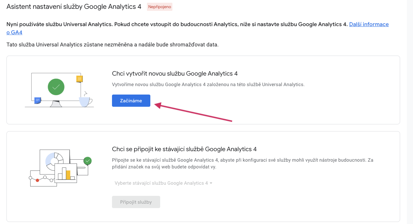The image size is (413, 224).
Task: Click the small dropdown arrow next to Vyberte stávající službu
Action: tap(211, 183)
